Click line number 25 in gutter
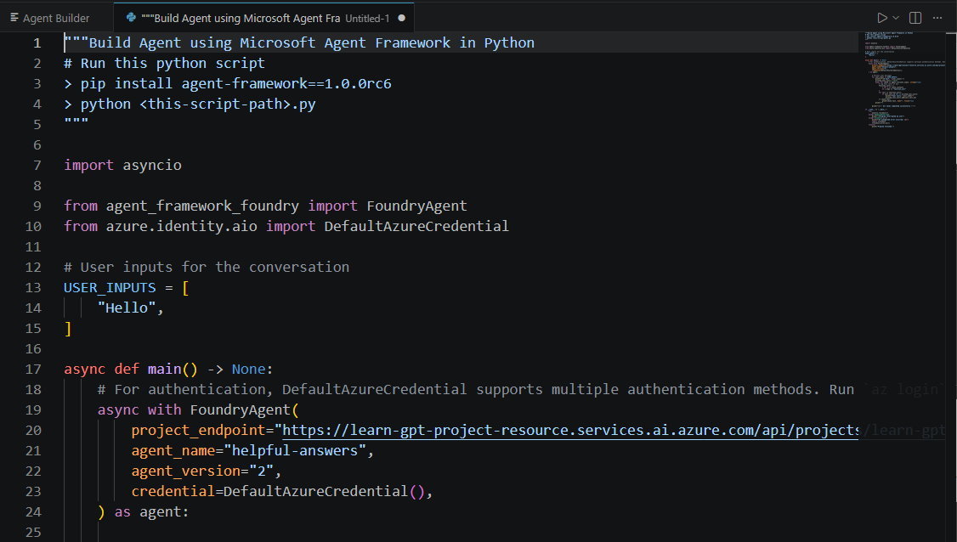The height and width of the screenshot is (542, 957). point(33,533)
